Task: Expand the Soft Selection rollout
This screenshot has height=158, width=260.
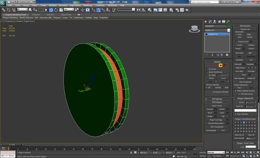Action: pos(217,99)
